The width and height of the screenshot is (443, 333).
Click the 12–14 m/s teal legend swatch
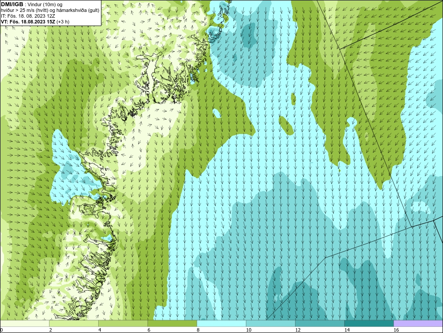(320, 323)
